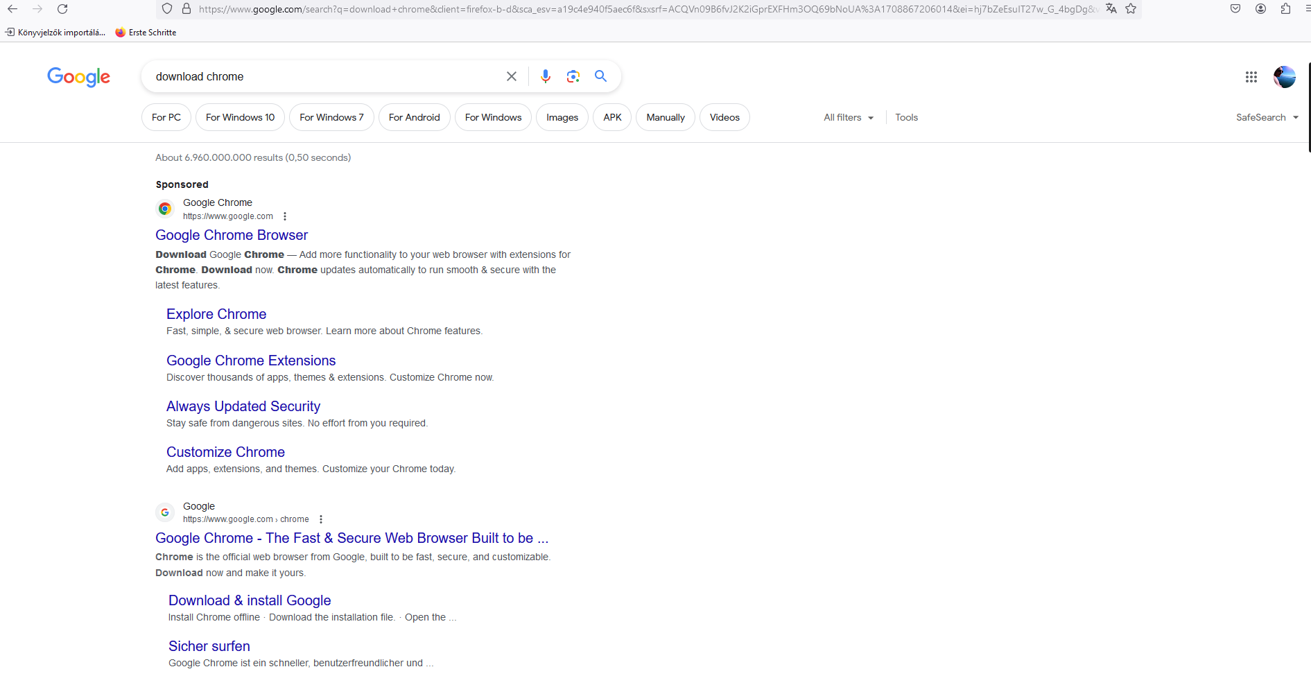Screen dimensions: 1311x685
Task: Go to the Google logo home page
Action: pos(78,77)
